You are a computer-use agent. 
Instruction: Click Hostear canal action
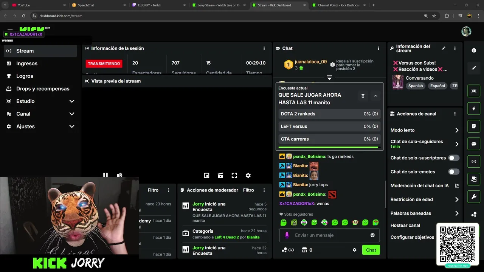pos(405,226)
